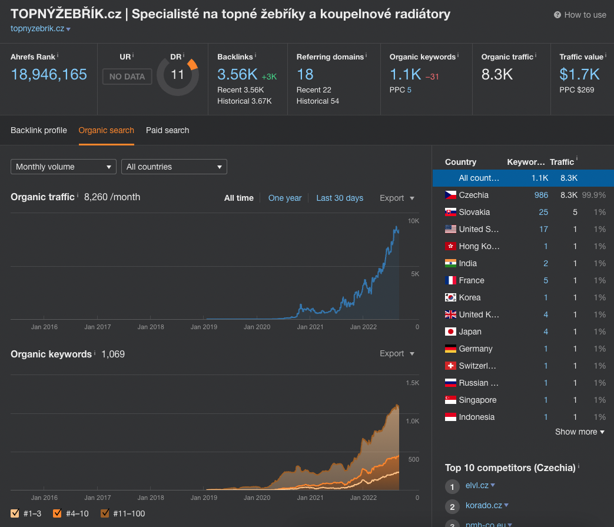Image resolution: width=614 pixels, height=527 pixels.
Task: Click the France flag icon
Action: [450, 280]
